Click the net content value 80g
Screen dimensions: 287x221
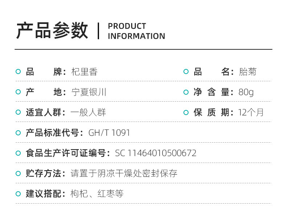[x=246, y=92]
